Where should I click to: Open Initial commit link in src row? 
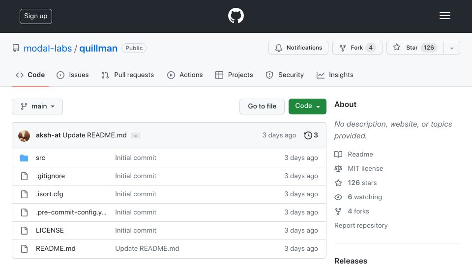(x=136, y=158)
